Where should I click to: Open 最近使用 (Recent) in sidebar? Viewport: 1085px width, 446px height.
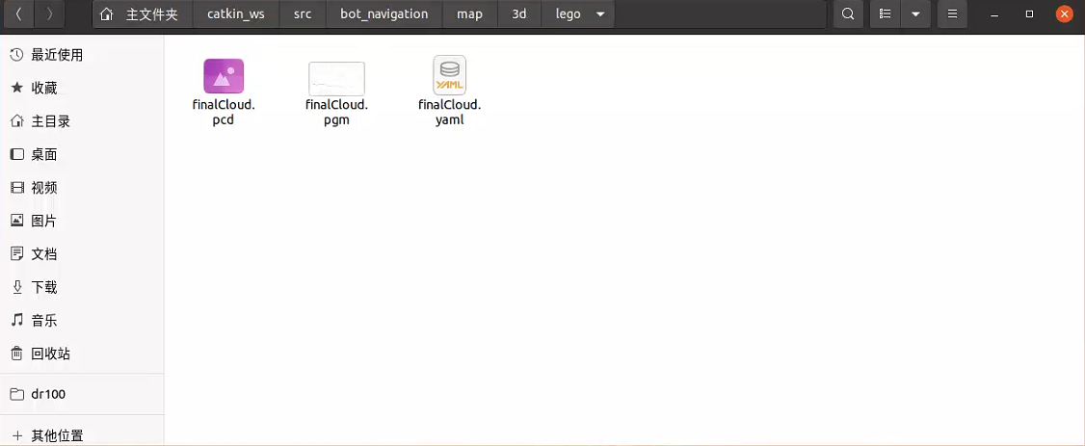click(57, 55)
